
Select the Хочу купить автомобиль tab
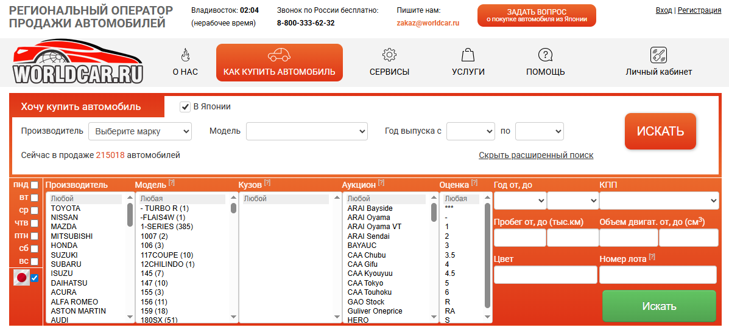click(81, 107)
